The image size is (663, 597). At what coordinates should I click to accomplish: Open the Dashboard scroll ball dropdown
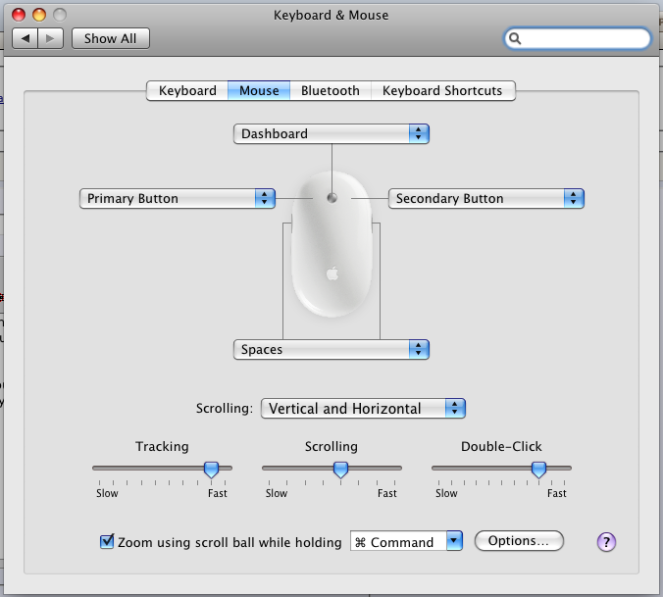(331, 134)
